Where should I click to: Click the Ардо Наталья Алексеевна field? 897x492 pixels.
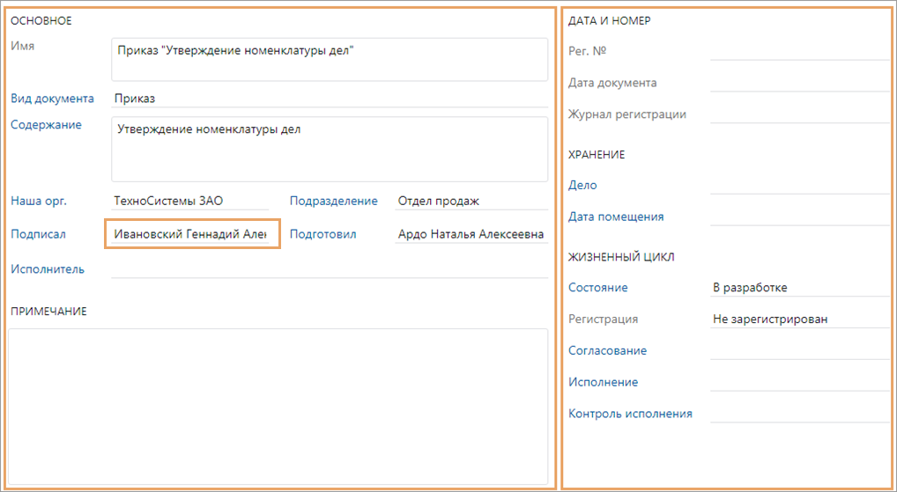471,234
